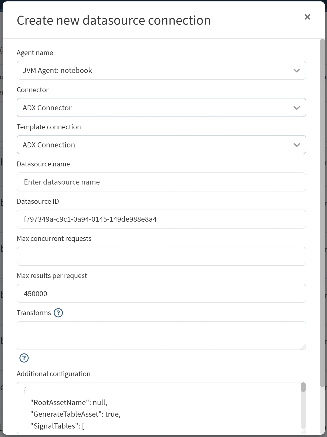Click the Transforms label text
Screen dimensions: 327x437
click(34, 313)
